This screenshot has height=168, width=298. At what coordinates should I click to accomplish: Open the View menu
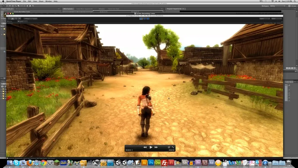coord(35,1)
